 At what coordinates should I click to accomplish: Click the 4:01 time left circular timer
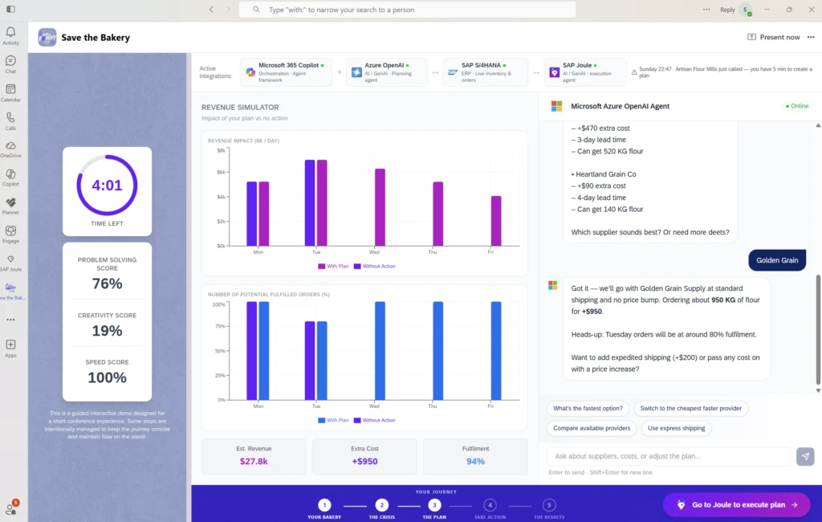(x=107, y=185)
